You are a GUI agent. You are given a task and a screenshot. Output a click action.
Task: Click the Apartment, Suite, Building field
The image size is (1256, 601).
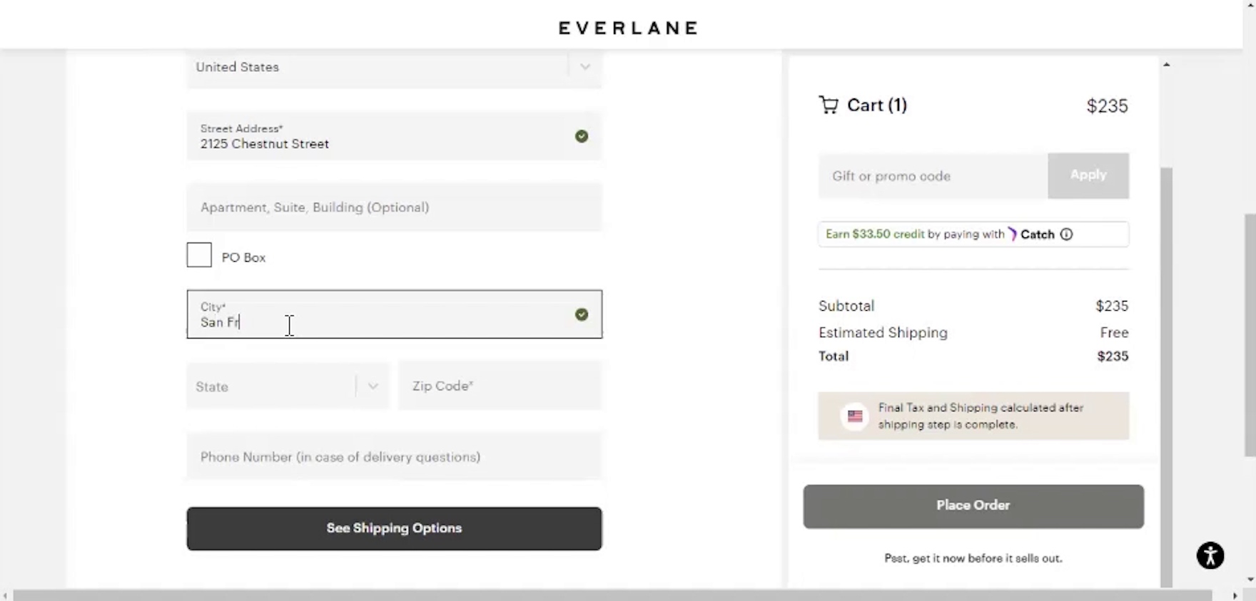tap(394, 207)
